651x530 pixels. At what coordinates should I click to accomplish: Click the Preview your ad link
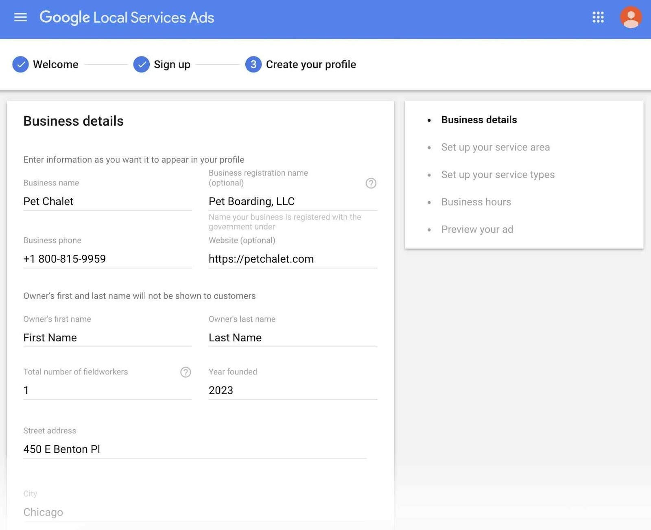(x=477, y=229)
